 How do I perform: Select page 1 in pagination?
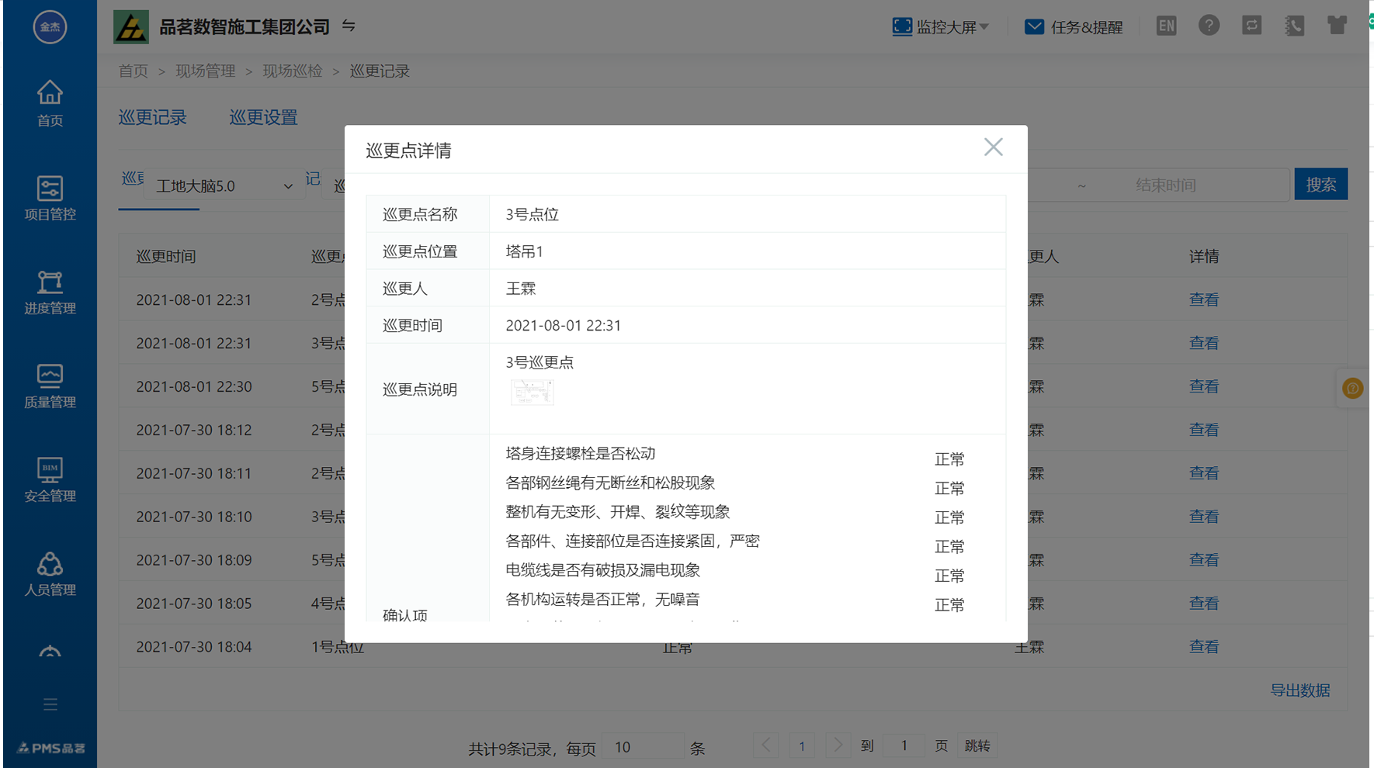click(x=802, y=746)
